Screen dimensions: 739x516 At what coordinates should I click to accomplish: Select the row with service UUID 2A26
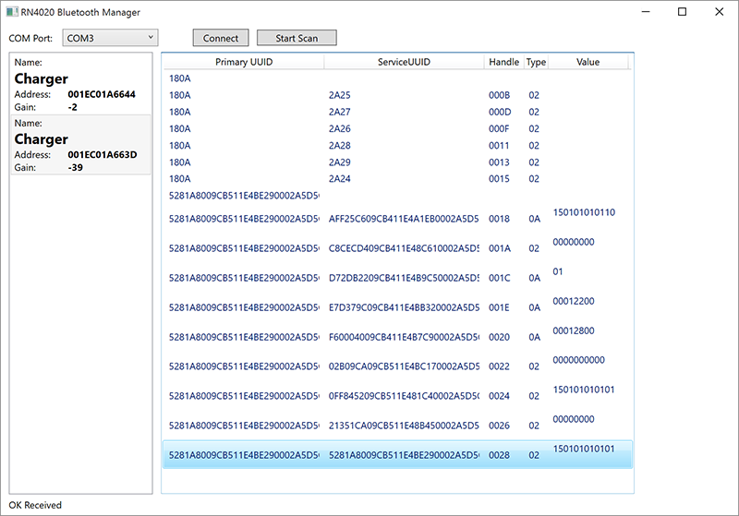[397, 128]
